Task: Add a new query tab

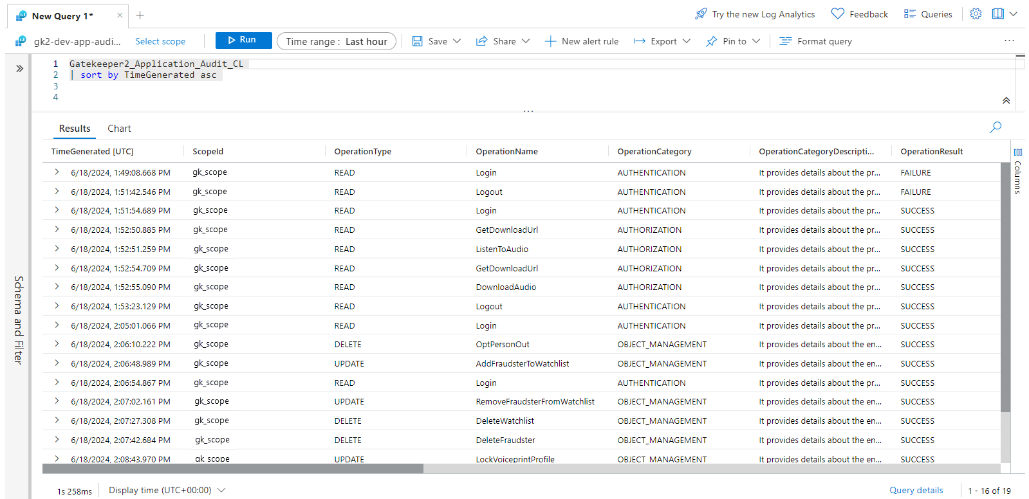Action: 140,15
